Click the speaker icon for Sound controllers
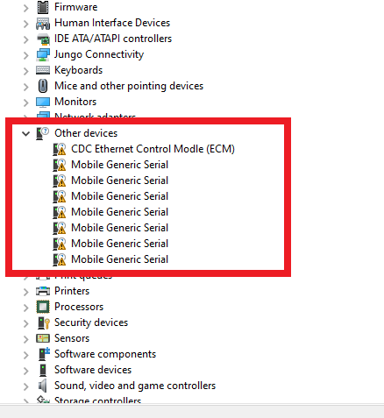Viewport: 384px width, 418px height. pyautogui.click(x=43, y=386)
